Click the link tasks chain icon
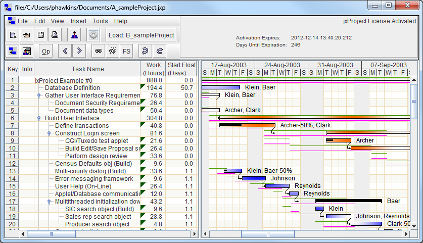The width and height of the screenshot is (423, 243). tap(98, 51)
